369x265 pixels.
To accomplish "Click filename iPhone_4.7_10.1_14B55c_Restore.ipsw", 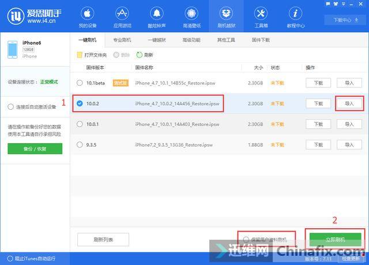I will click(175, 83).
